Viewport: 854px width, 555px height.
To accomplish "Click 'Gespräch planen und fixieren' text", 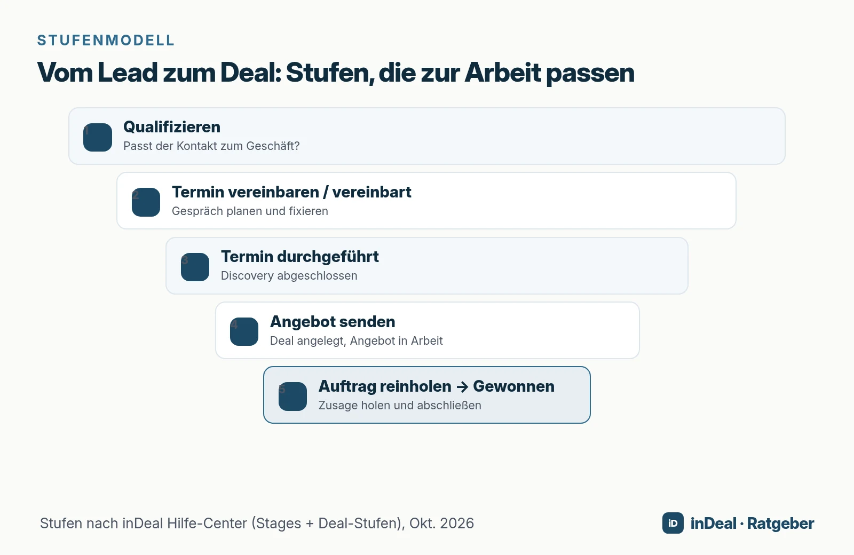I will tap(250, 211).
